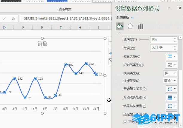Open the 开始箭头类型 begin arrow dropdown
The width and height of the screenshot is (183, 128).
(x=171, y=89)
